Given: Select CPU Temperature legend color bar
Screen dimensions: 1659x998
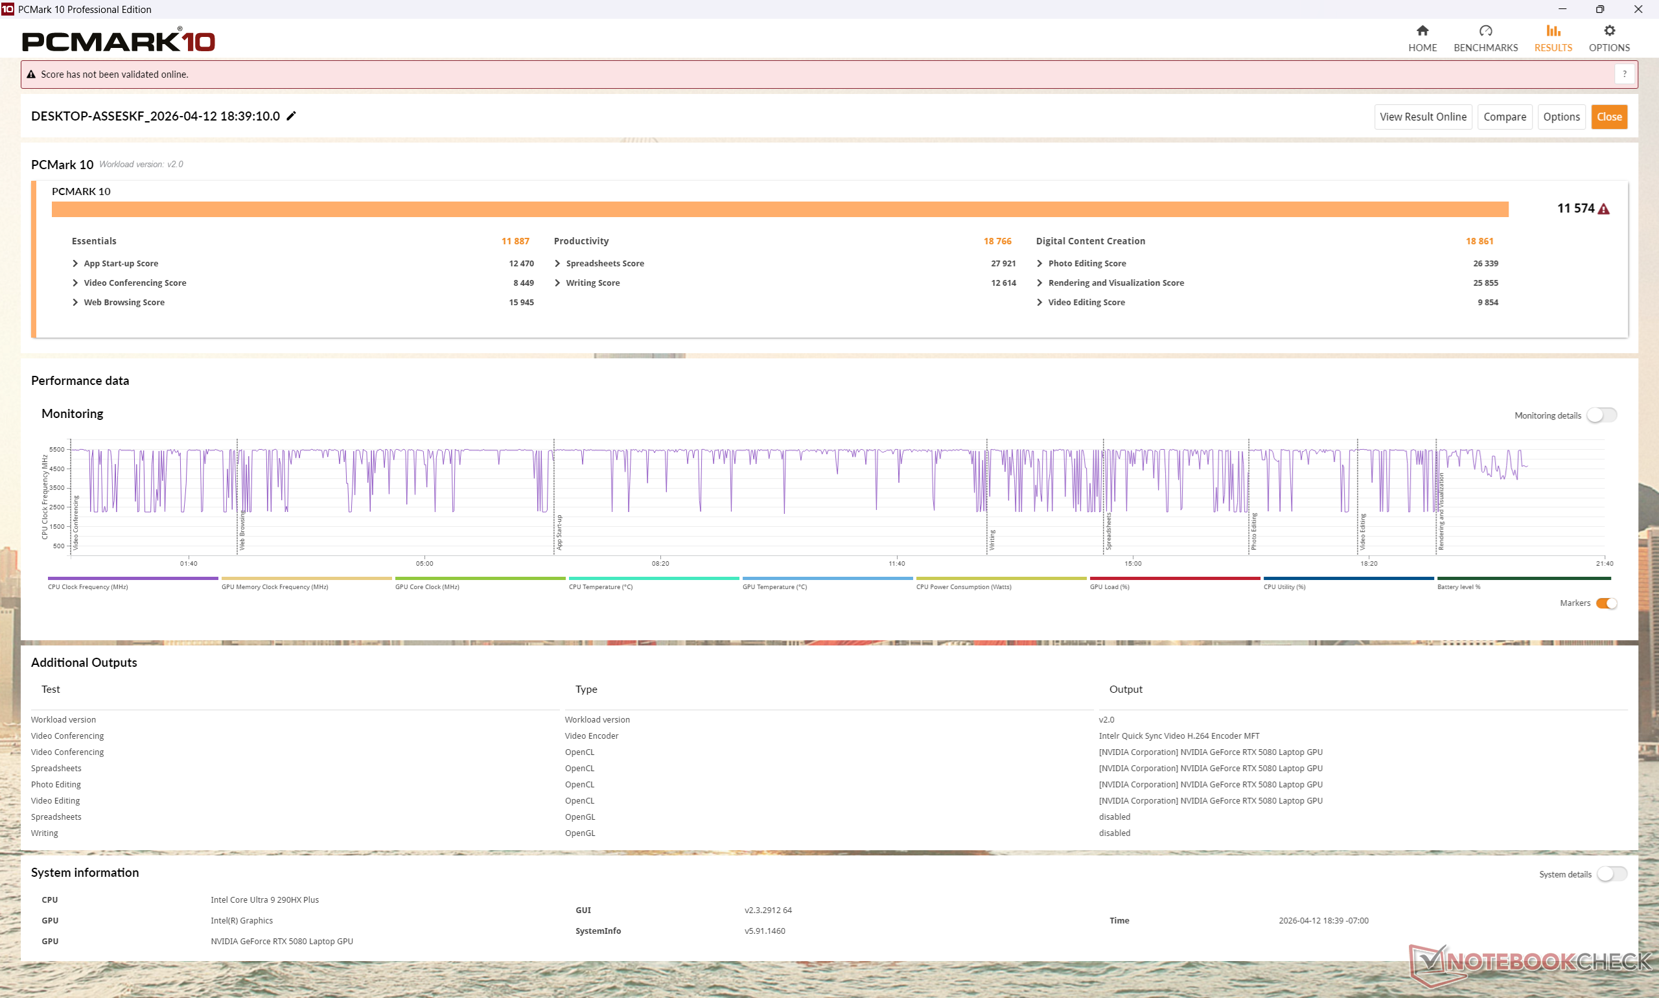Looking at the screenshot, I should pos(653,578).
